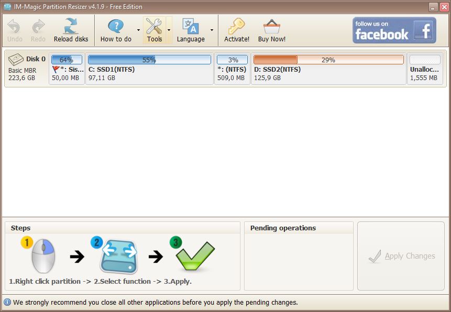Click the 50,00 MB size text
This screenshot has height=312, width=451.
pyautogui.click(x=65, y=78)
